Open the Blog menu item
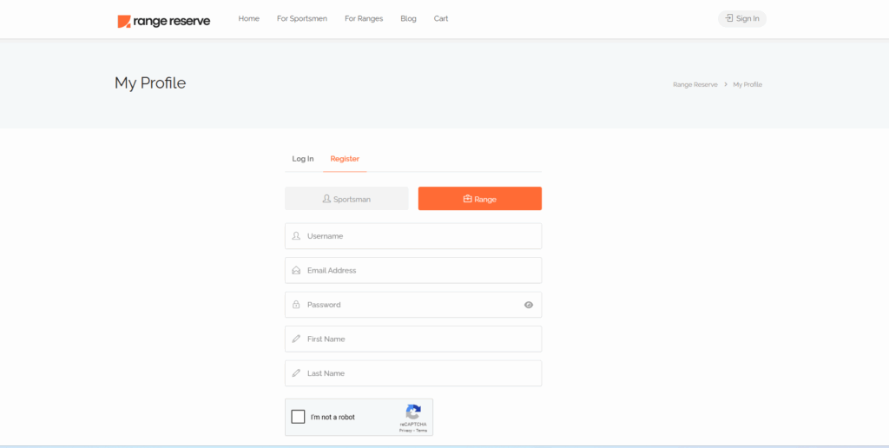889x448 pixels. point(408,18)
